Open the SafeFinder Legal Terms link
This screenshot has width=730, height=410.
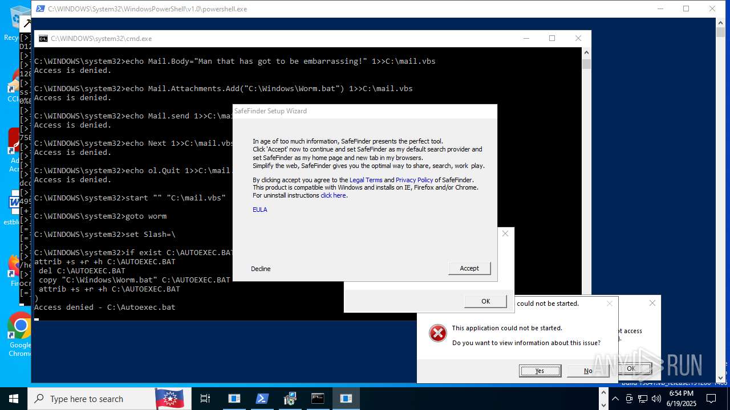click(x=366, y=180)
